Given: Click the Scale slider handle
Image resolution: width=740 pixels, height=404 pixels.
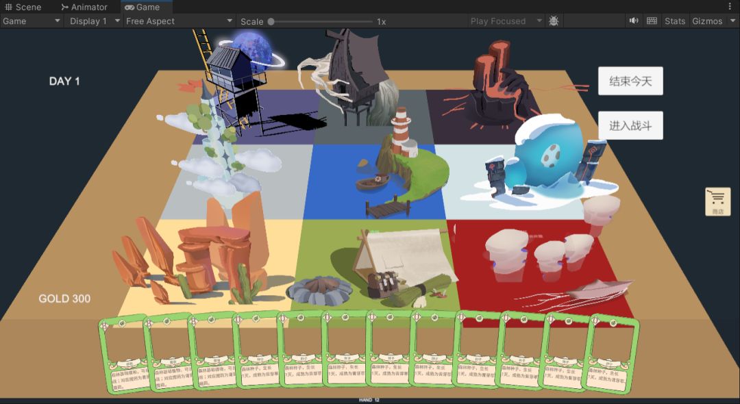Looking at the screenshot, I should point(271,21).
